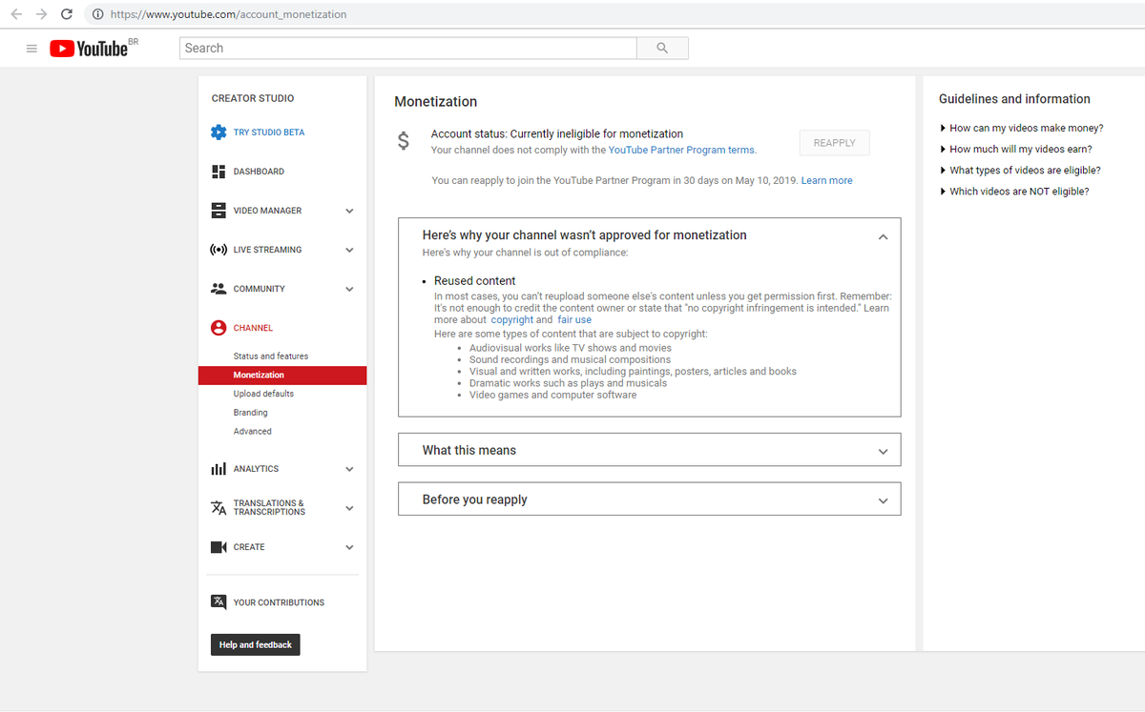The height and width of the screenshot is (712, 1145).
Task: Expand the Before you reapply chevron
Action: coord(883,500)
